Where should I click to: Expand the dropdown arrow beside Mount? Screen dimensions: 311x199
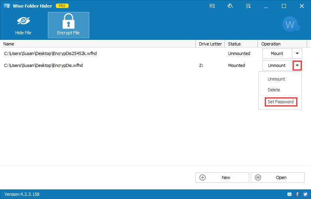297,53
